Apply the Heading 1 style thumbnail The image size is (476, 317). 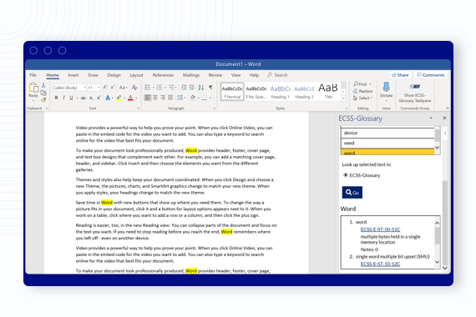point(281,91)
